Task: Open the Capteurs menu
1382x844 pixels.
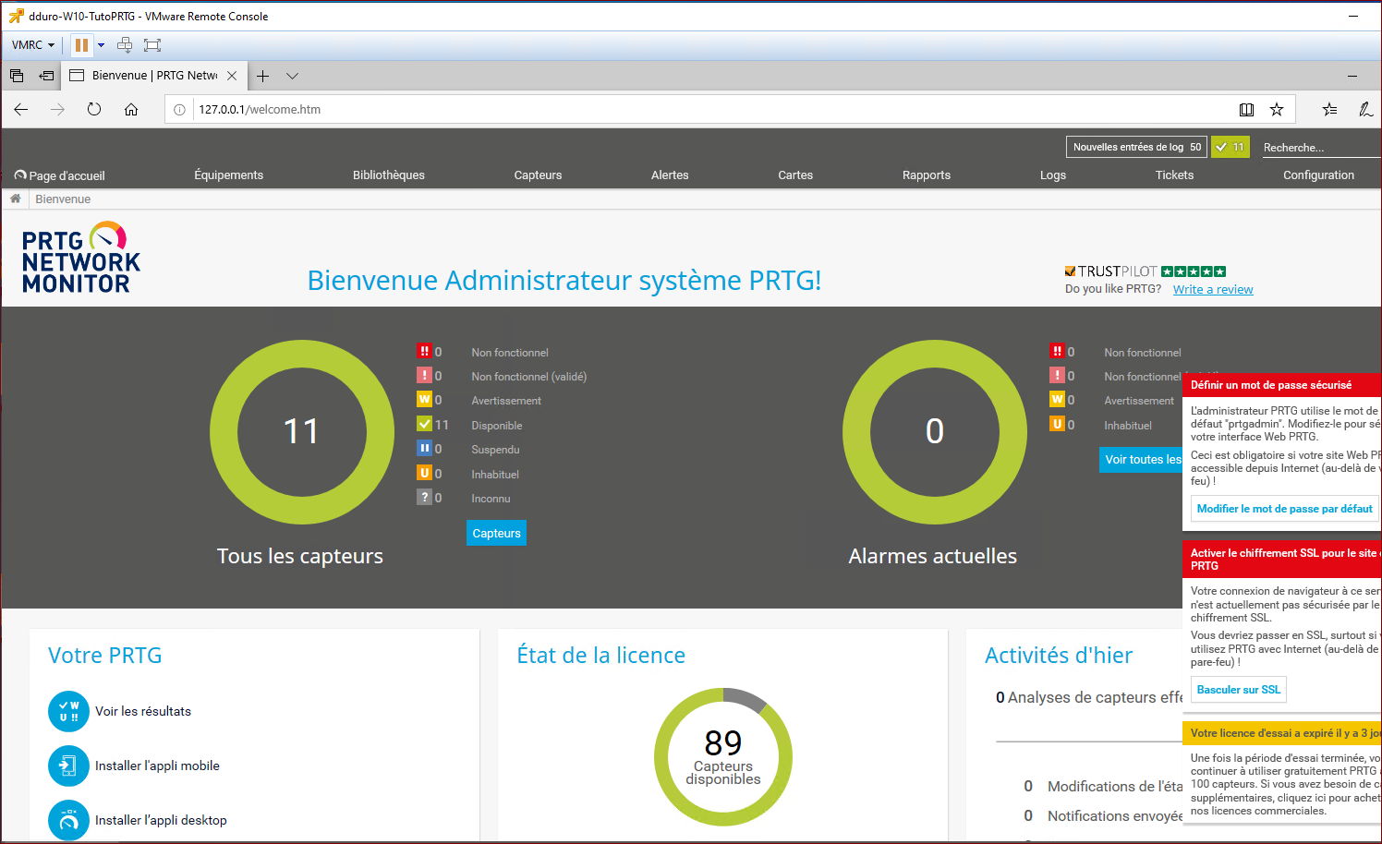Action: 538,175
